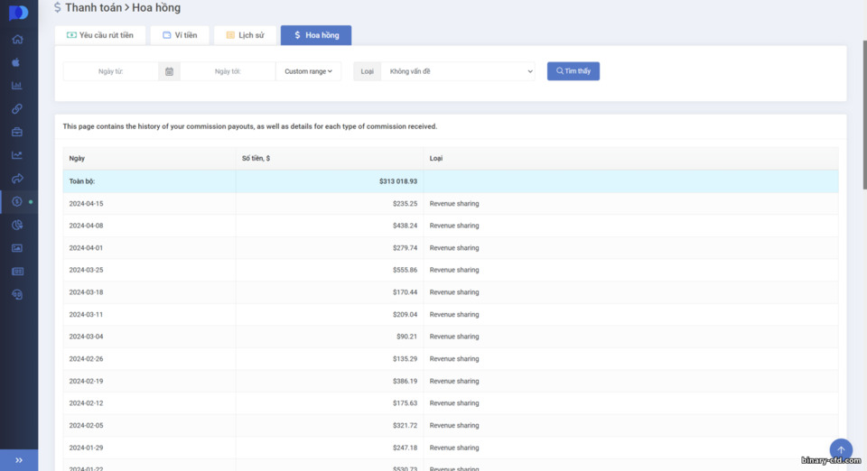
Task: Click amount $438.24
Action: click(405, 226)
